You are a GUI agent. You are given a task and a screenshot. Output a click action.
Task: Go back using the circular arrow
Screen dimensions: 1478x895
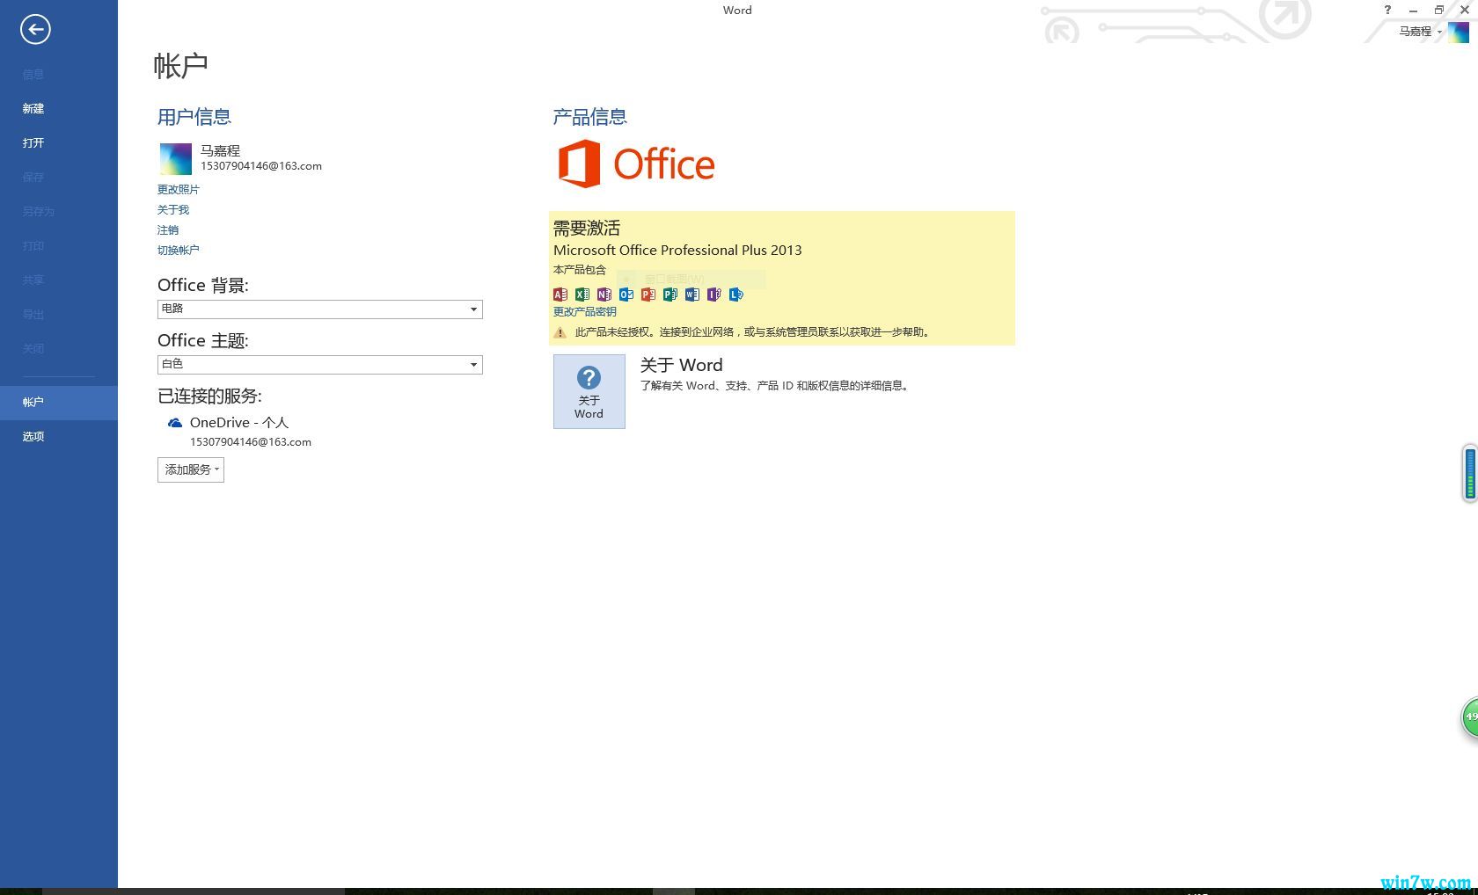pyautogui.click(x=35, y=30)
